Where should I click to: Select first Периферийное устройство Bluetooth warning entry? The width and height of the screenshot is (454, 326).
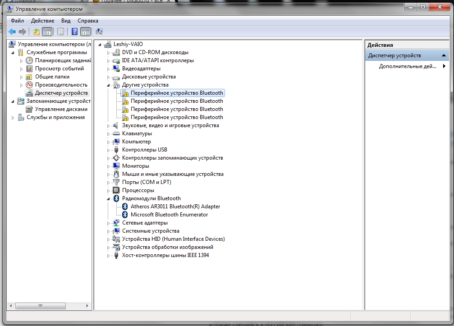(x=176, y=93)
